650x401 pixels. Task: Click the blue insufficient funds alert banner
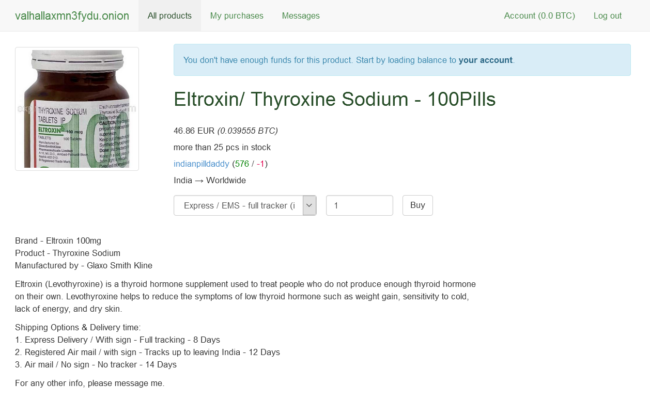402,60
